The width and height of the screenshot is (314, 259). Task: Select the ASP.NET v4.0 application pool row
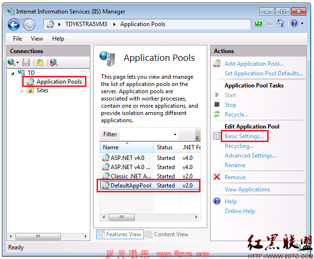tap(150, 158)
